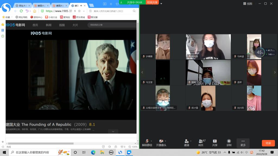Open the 视图 view layout dropdown
Image resolution: width=278 pixels, height=156 pixels.
(x=248, y=4)
